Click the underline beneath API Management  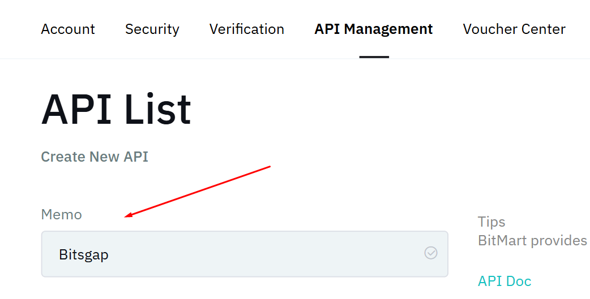[x=374, y=57]
